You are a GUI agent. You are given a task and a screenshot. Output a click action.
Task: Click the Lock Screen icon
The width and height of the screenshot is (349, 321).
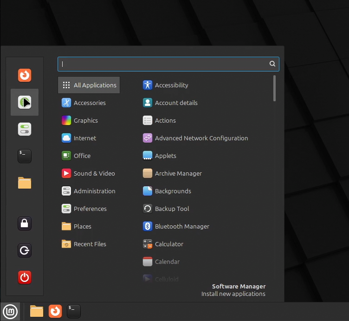coord(25,223)
